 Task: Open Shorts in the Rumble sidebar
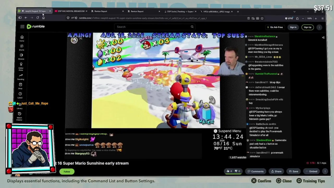tap(22, 48)
